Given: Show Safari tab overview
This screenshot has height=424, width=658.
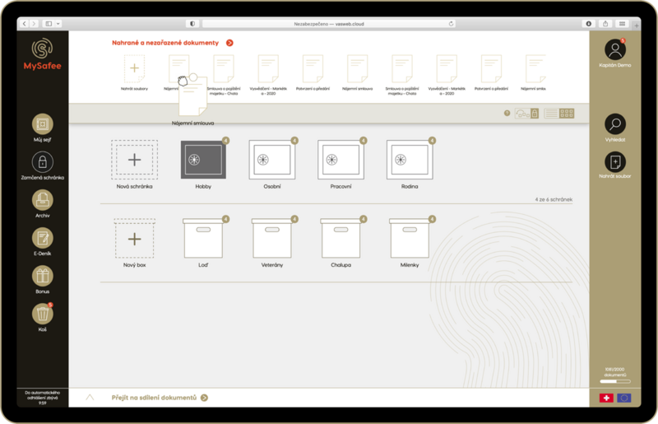Looking at the screenshot, I should (622, 24).
